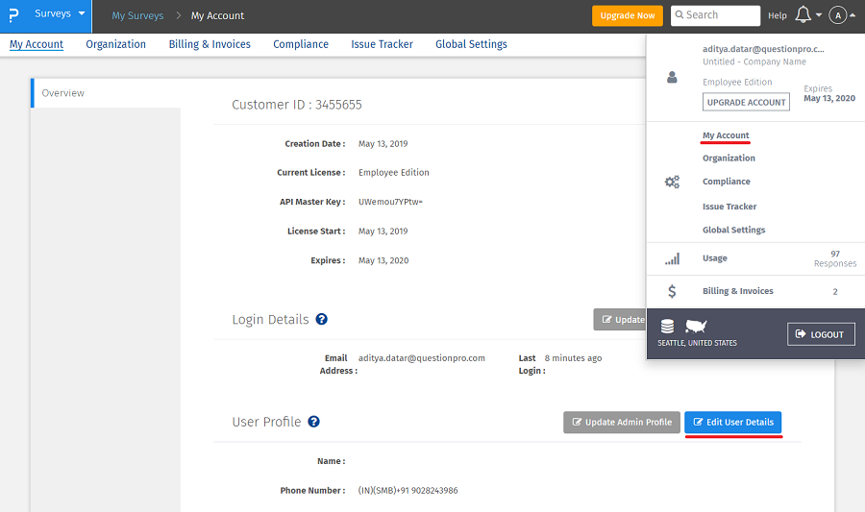Go to Compliance tab
The width and height of the screenshot is (865, 512).
pos(300,44)
